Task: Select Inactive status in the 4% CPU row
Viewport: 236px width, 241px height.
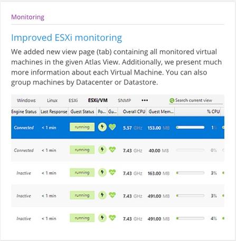Action: pyautogui.click(x=24, y=218)
